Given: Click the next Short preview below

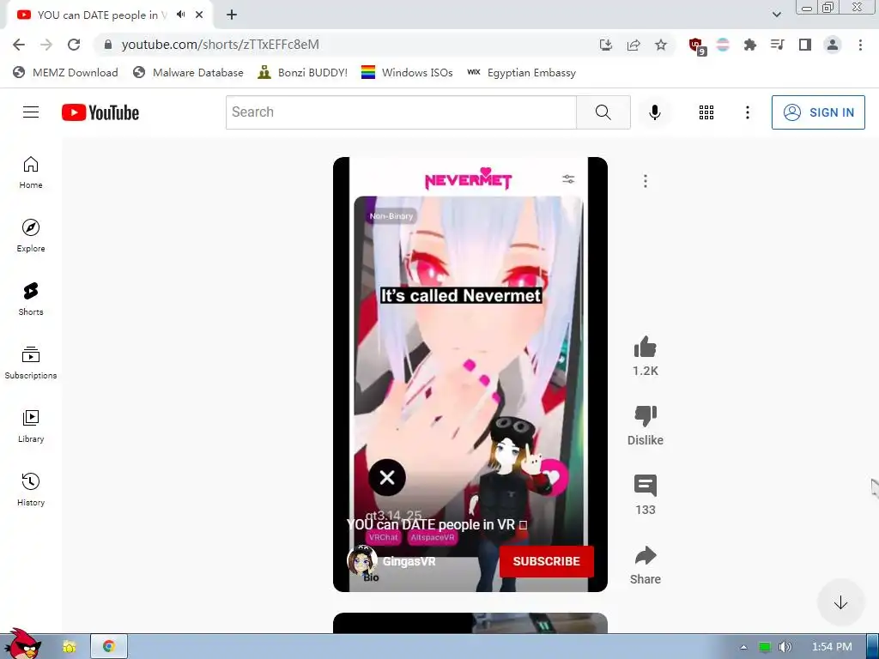Looking at the screenshot, I should pos(470,623).
